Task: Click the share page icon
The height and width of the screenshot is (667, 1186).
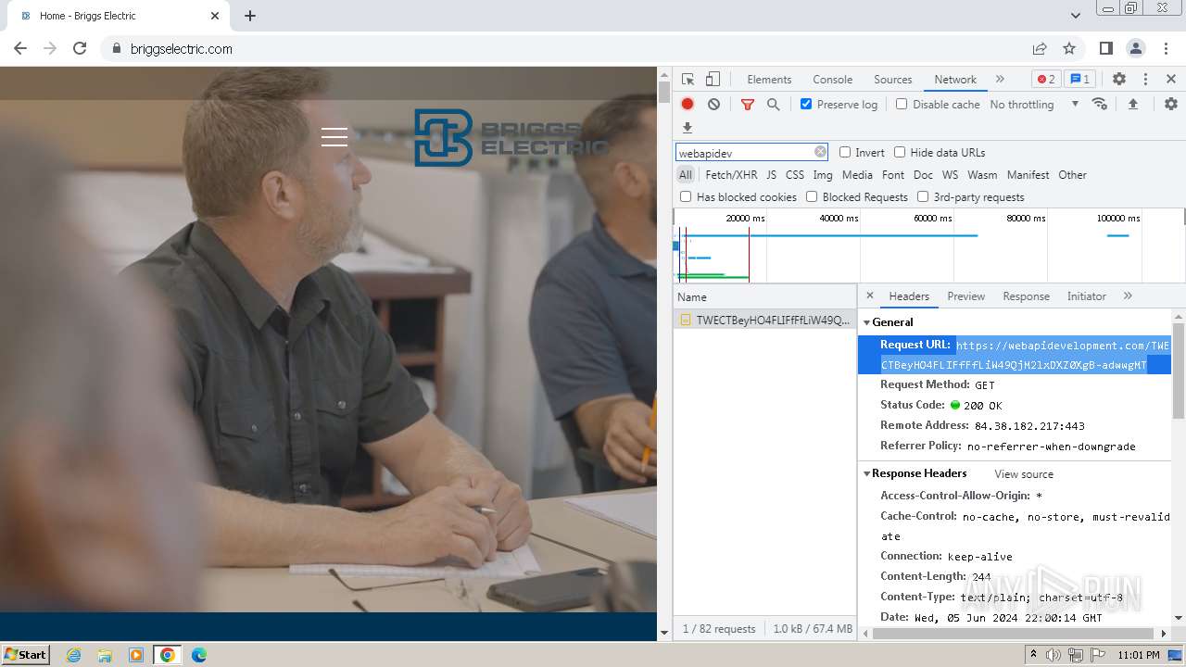Action: [1040, 48]
